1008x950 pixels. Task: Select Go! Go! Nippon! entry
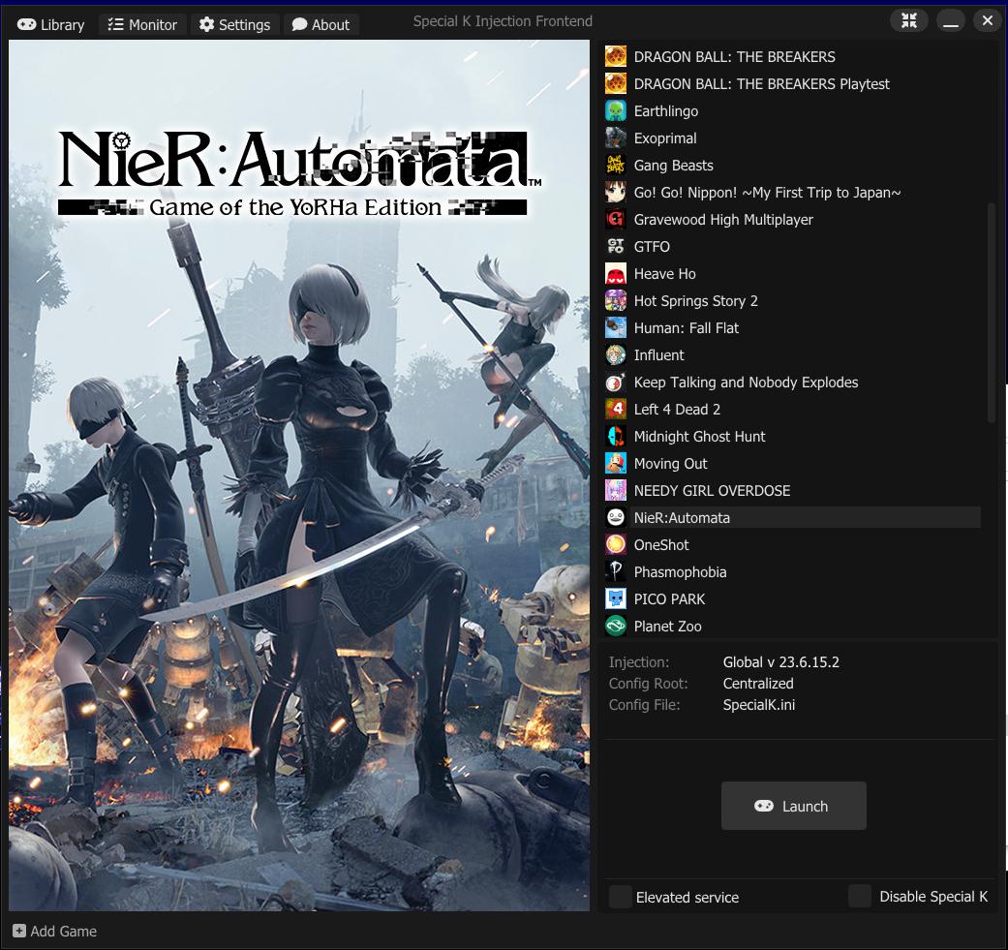pos(767,192)
